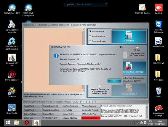Click Alíquota Não Prog. status cell
The width and height of the screenshot is (168, 127).
[x=71, y=118]
